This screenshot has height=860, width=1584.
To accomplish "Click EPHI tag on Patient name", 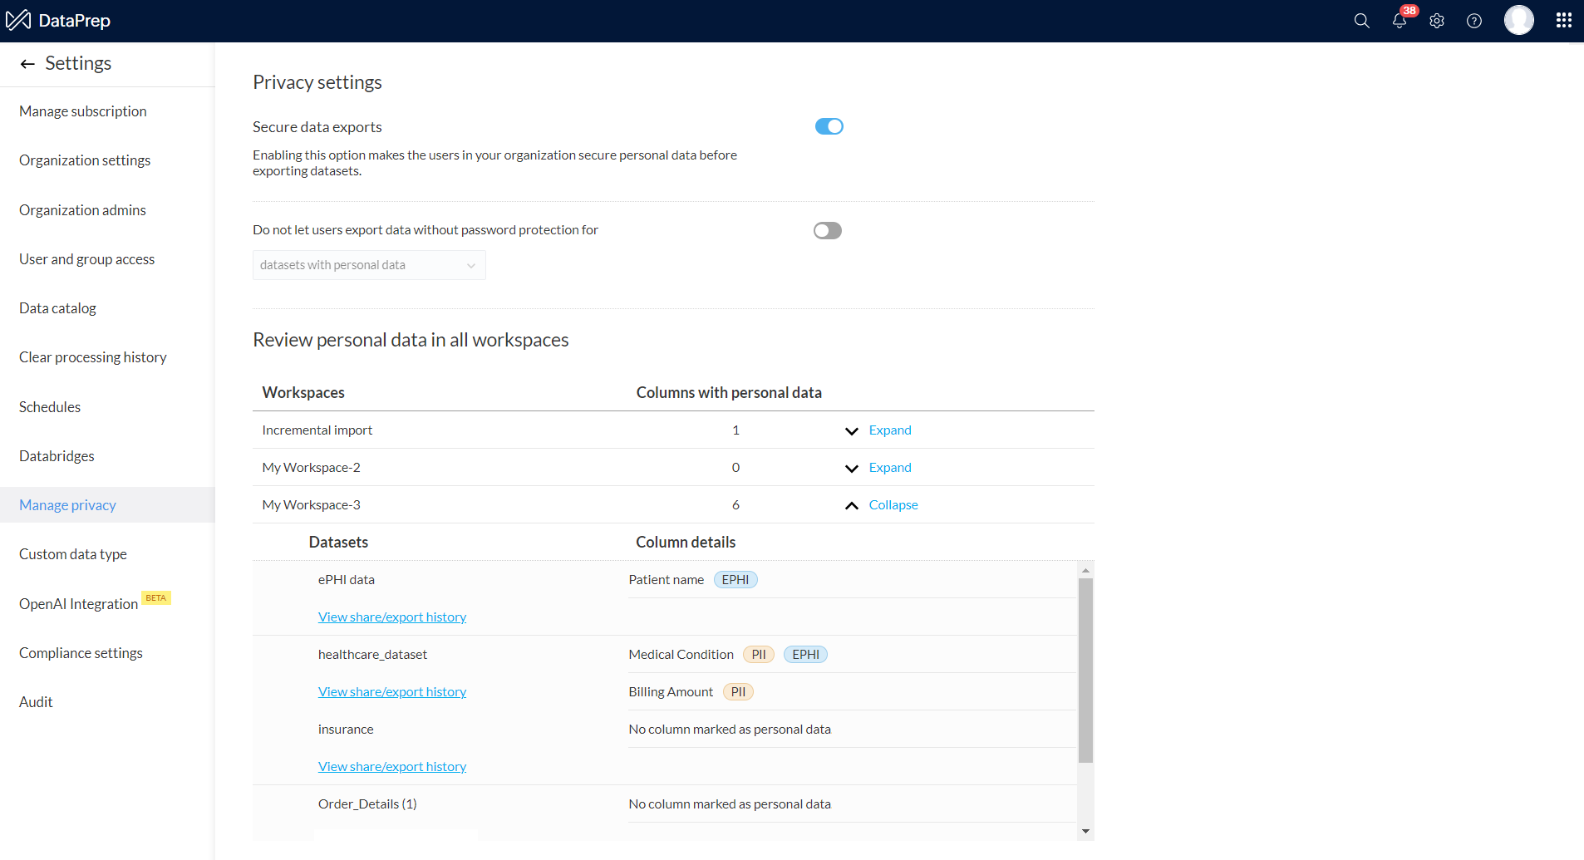I will point(735,580).
